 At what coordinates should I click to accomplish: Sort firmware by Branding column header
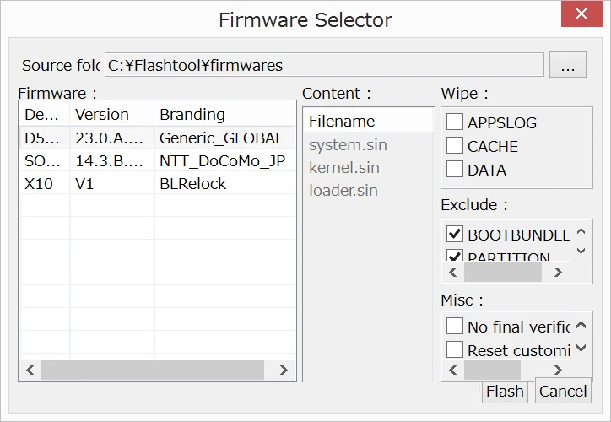pos(224,115)
